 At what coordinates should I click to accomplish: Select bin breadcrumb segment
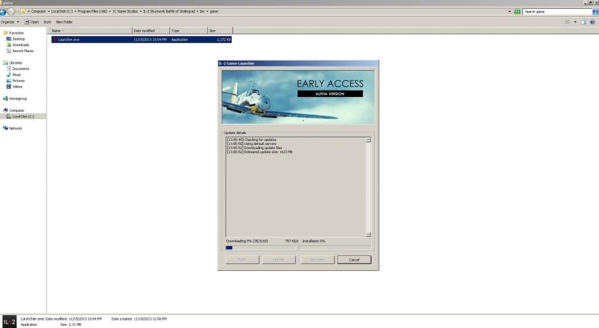[x=202, y=12]
